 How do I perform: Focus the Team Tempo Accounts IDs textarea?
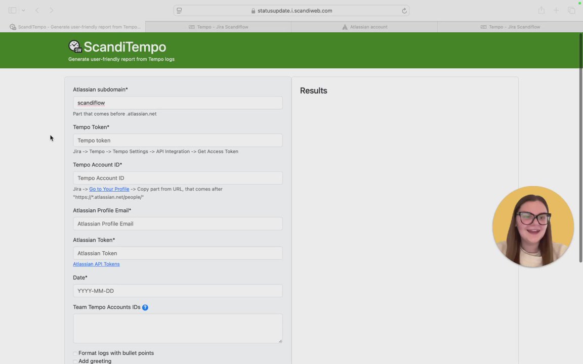pos(178,328)
